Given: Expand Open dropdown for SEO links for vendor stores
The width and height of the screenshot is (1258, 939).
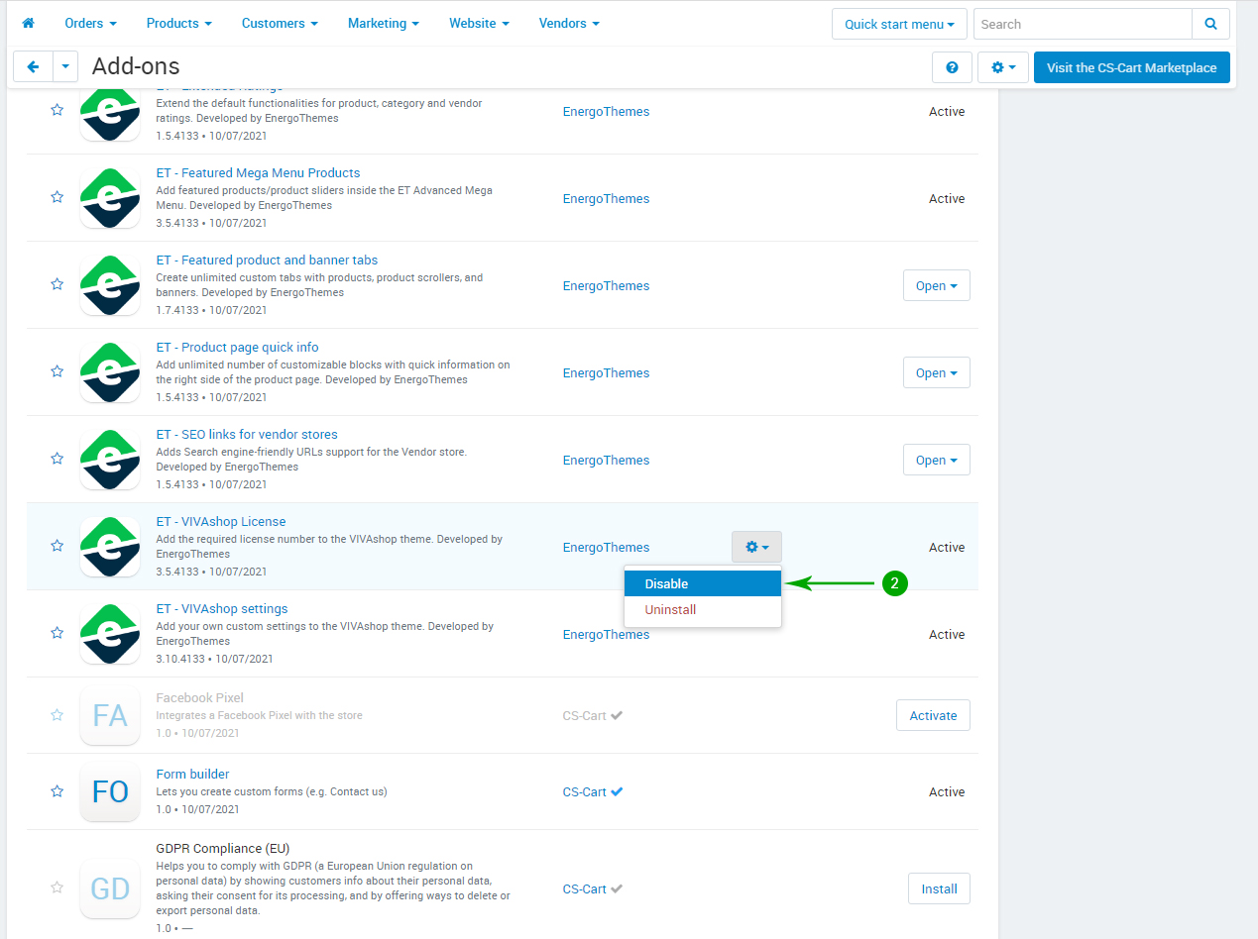Looking at the screenshot, I should (x=937, y=460).
